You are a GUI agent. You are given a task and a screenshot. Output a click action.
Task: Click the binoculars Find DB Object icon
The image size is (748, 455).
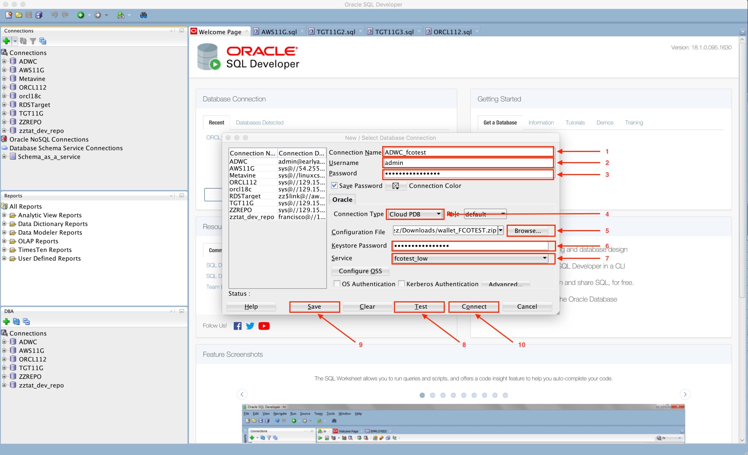point(143,15)
